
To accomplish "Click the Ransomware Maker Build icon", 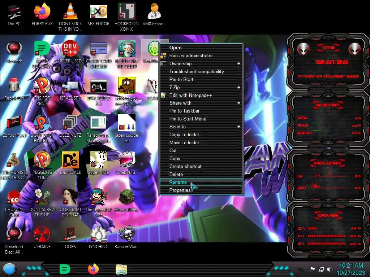I will pyautogui.click(x=98, y=129).
